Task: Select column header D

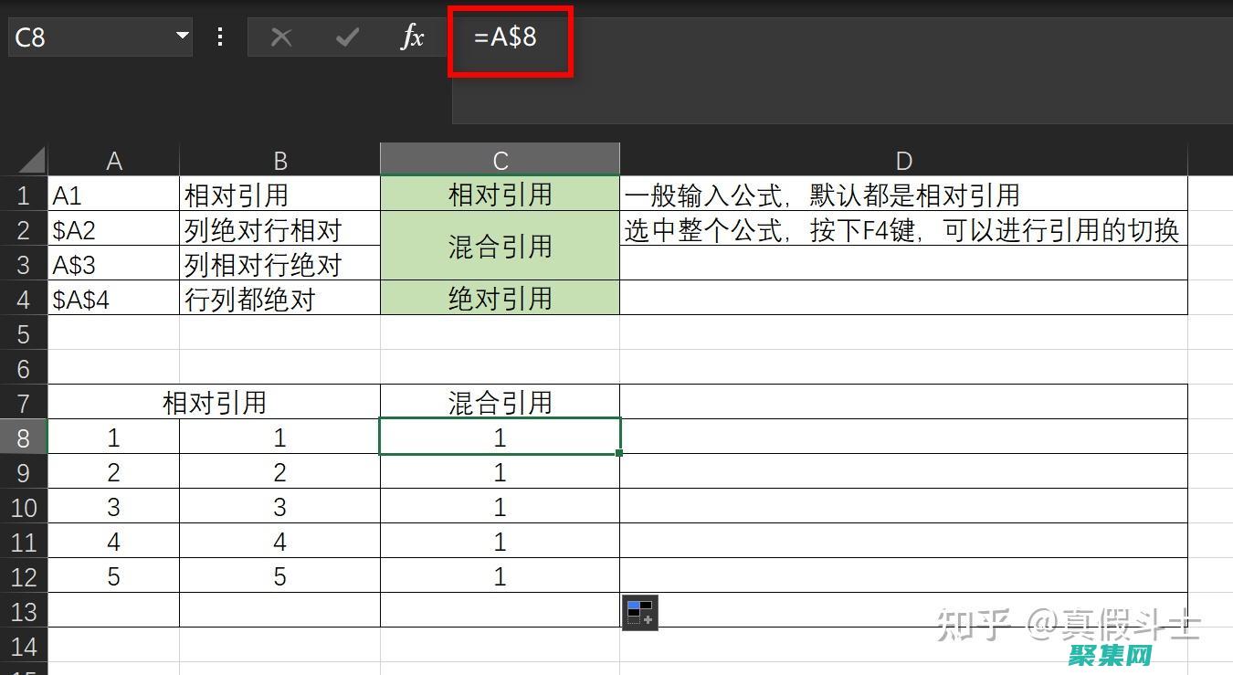Action: (x=903, y=159)
